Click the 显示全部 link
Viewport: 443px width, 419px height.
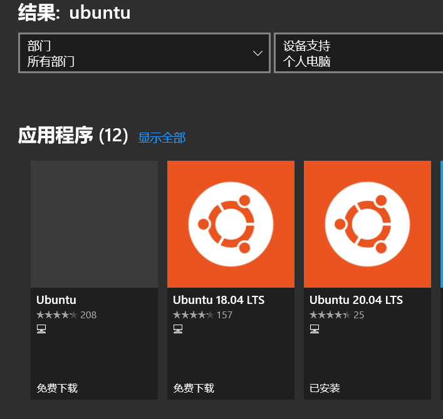click(x=162, y=138)
